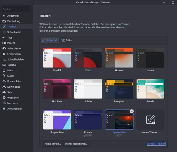Open Alle anzeigen to show all settings

(16, 108)
